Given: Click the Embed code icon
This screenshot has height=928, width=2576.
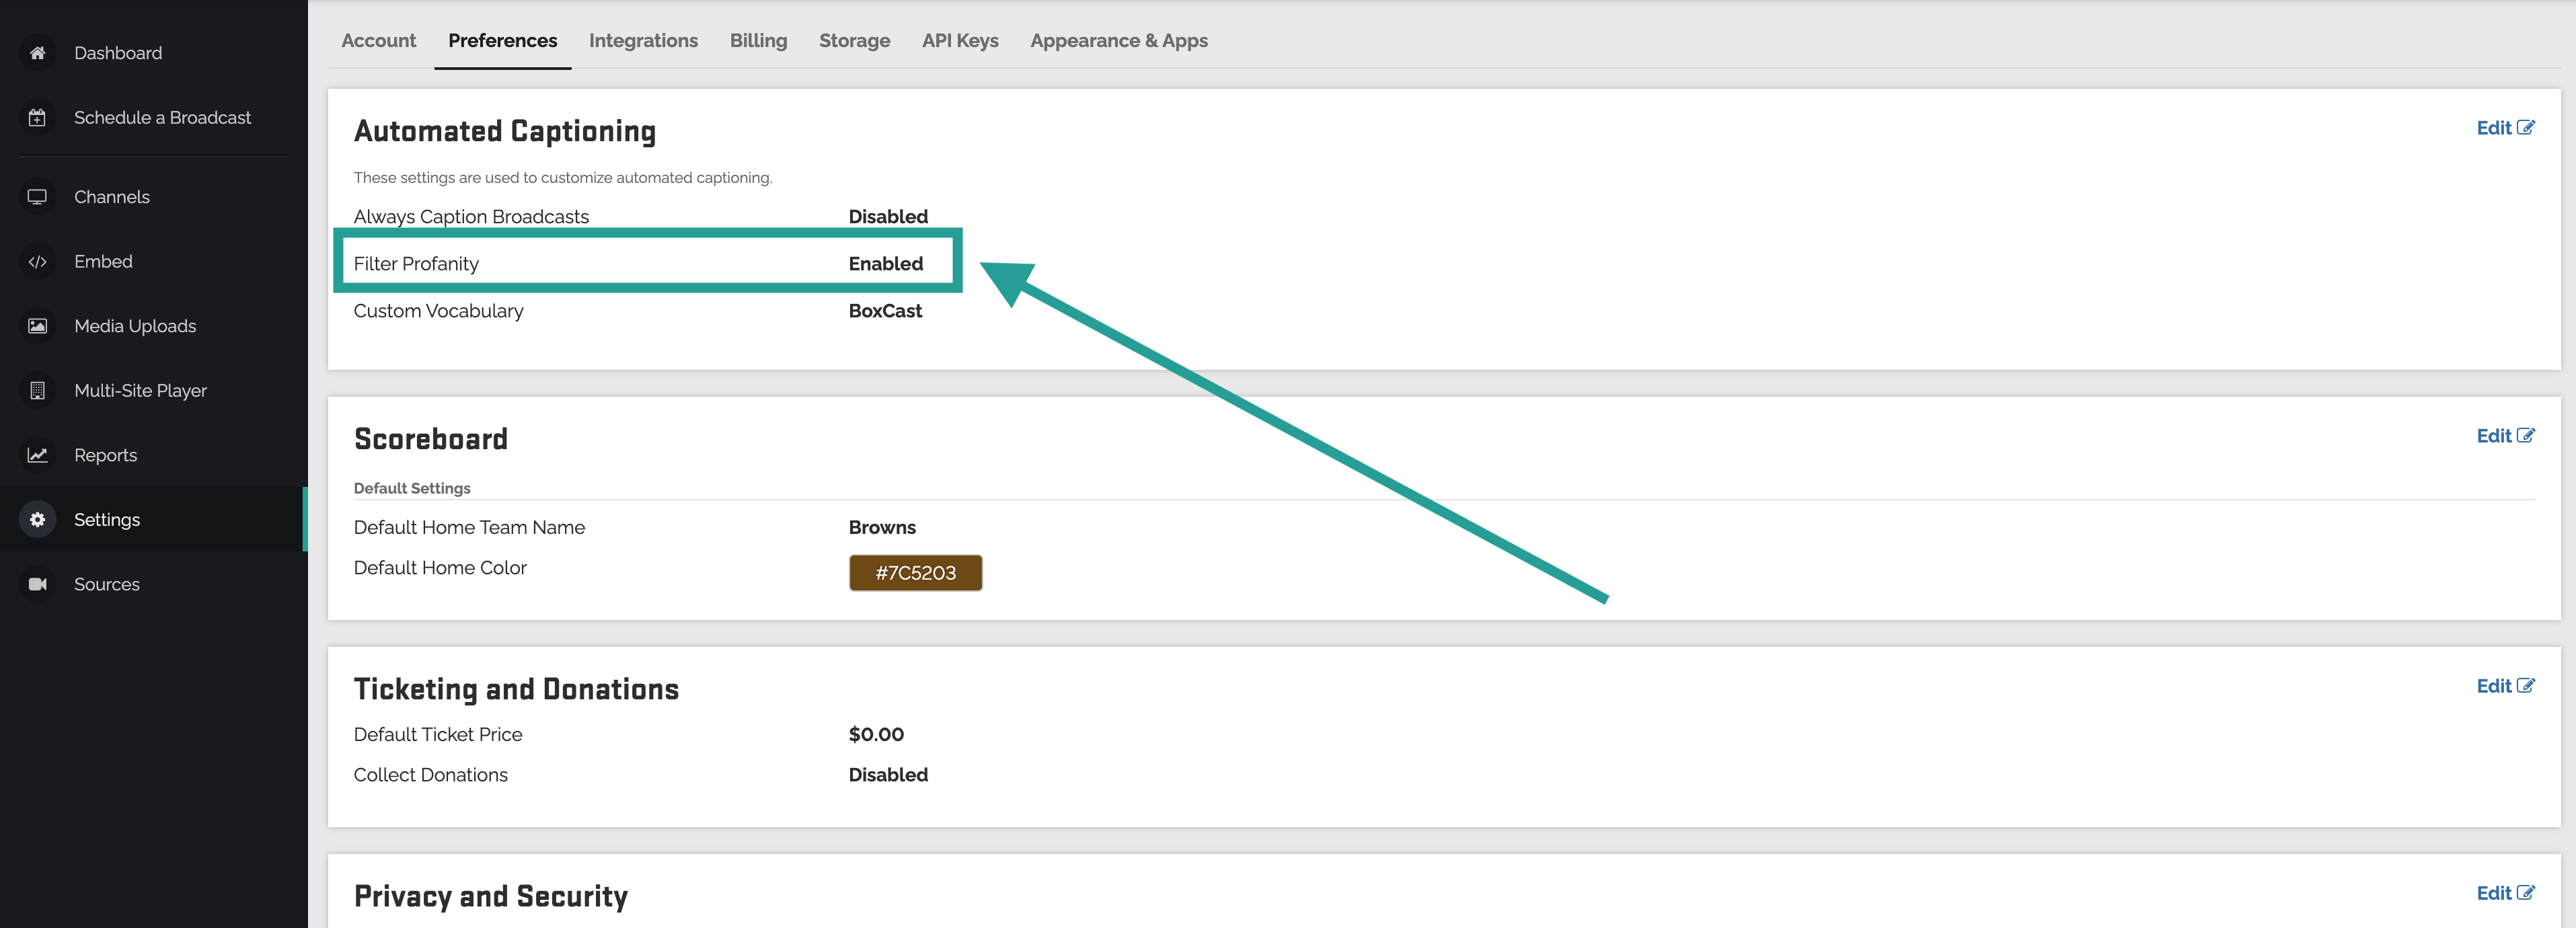Looking at the screenshot, I should pyautogui.click(x=37, y=261).
